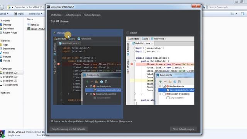247x139 pixels.
Task: Open Documents library in Explorer
Action: point(9,49)
